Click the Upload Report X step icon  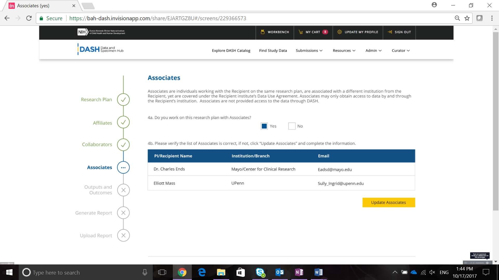(123, 235)
